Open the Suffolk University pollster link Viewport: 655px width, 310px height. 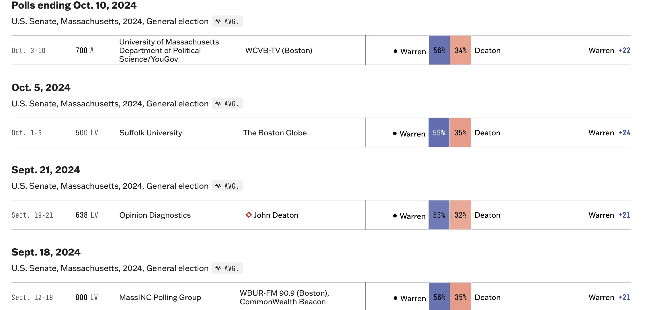[x=150, y=133]
